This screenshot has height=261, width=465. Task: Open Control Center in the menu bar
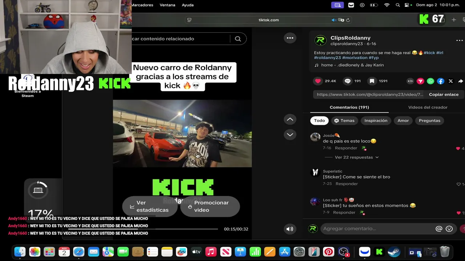pyautogui.click(x=408, y=5)
